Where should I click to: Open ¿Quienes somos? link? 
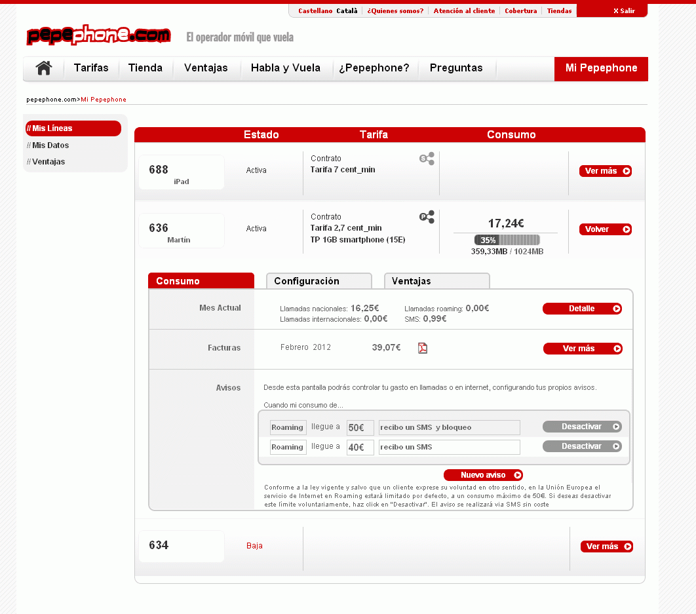395,10
